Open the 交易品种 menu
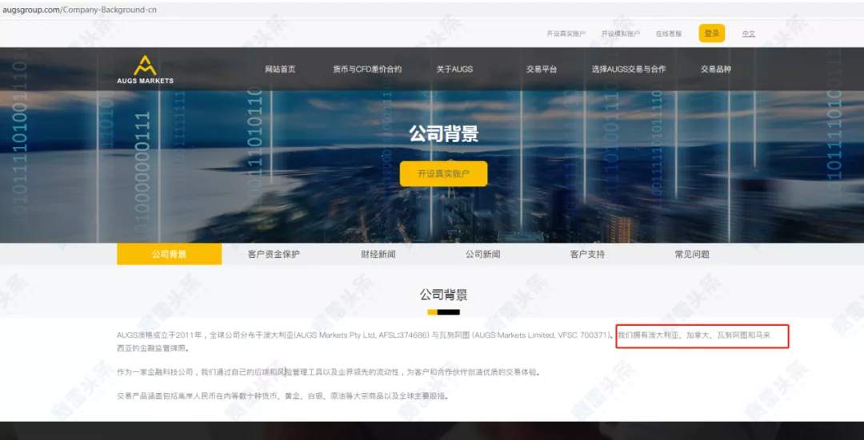 [716, 69]
